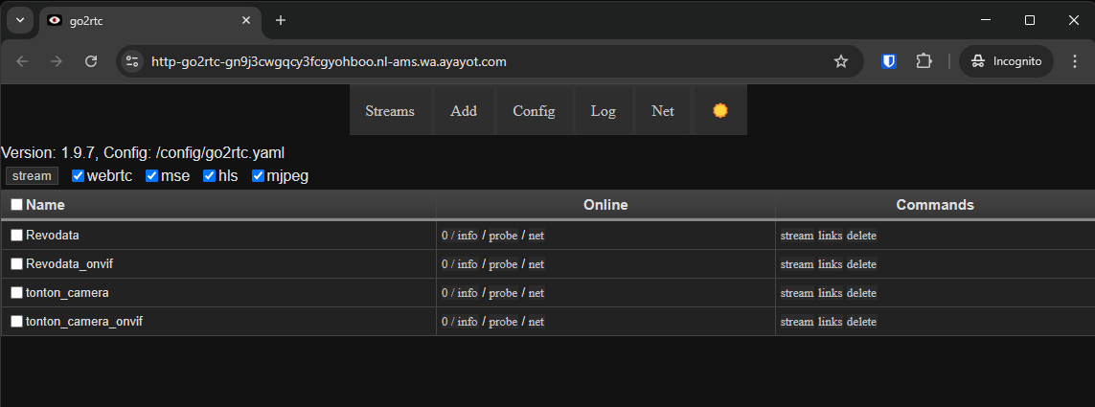This screenshot has height=407, width=1095.
Task: Toggle the sun theme icon in navigation
Action: tap(720, 110)
